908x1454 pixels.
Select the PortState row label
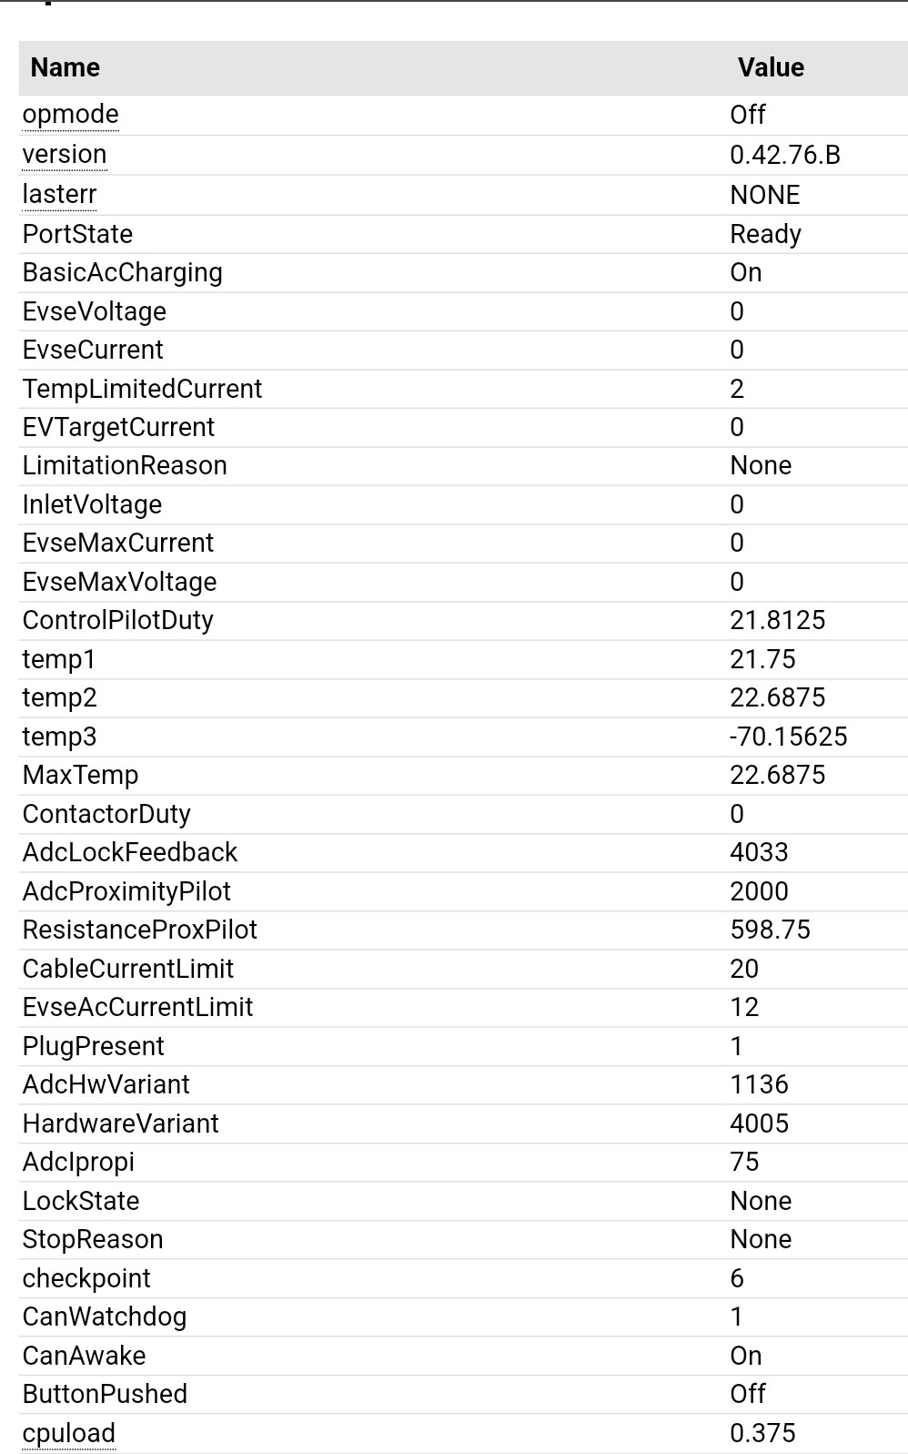tap(78, 234)
